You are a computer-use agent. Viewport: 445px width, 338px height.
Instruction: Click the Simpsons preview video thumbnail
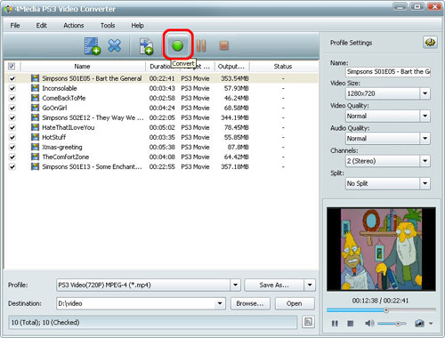(381, 249)
